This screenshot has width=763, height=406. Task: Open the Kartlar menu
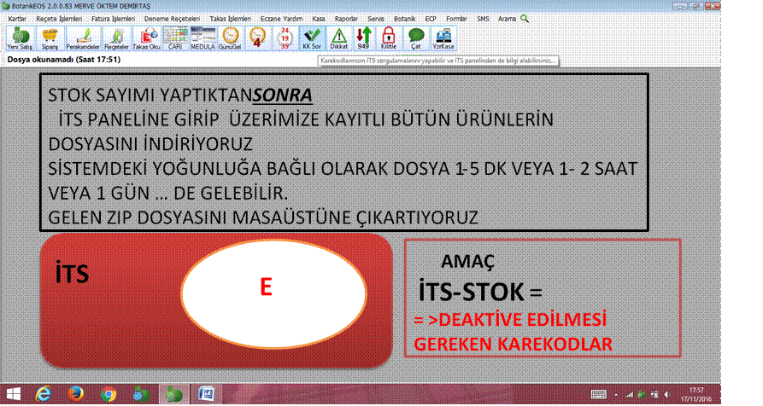pos(17,18)
